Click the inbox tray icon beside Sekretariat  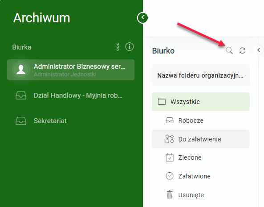pyautogui.click(x=21, y=121)
